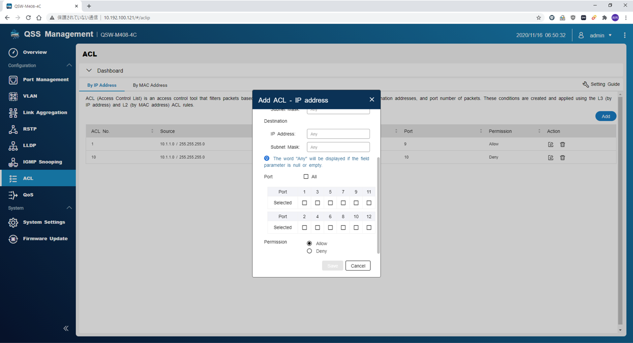This screenshot has height=343, width=633.
Task: Tick the checkbox for port 12
Action: pyautogui.click(x=369, y=227)
